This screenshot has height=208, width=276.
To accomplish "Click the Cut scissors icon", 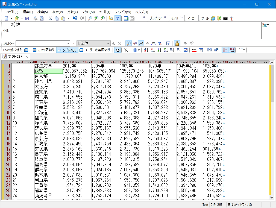I will click(x=50, y=18).
